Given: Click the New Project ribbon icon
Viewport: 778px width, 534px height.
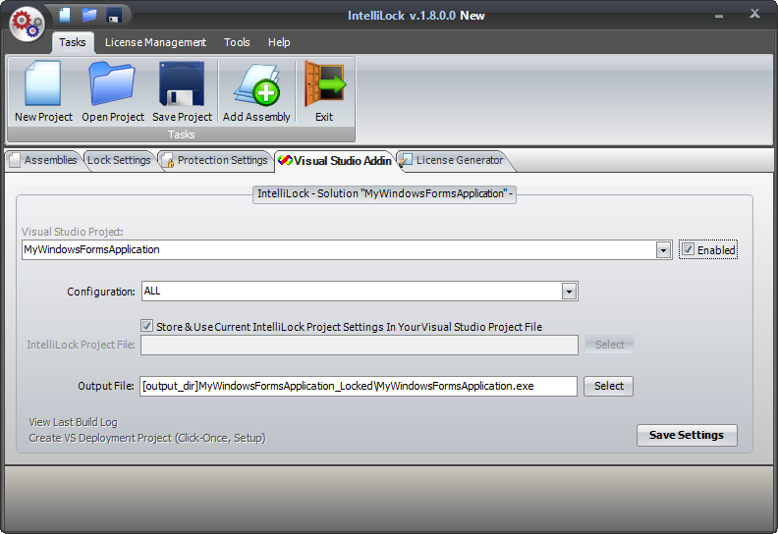Looking at the screenshot, I should click(x=43, y=85).
